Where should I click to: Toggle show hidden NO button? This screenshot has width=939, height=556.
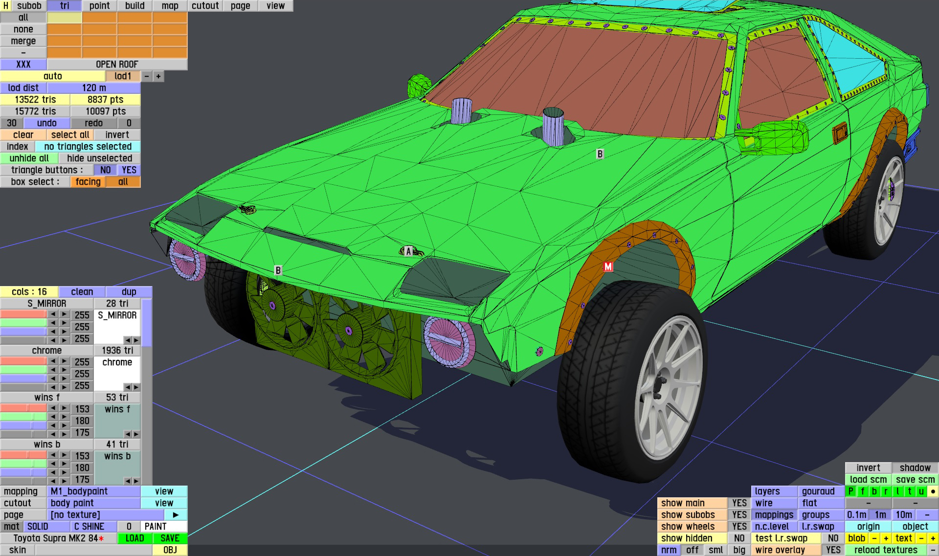tap(739, 538)
